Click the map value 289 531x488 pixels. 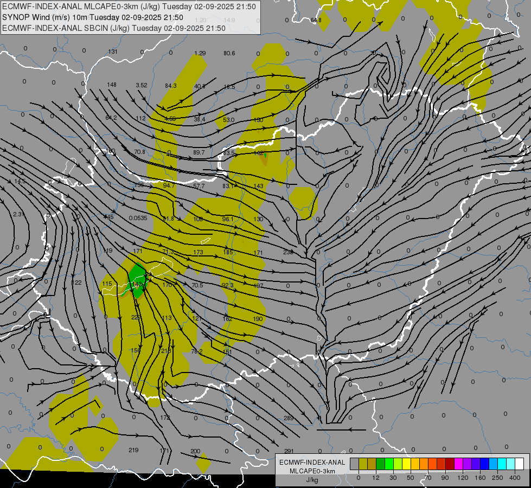click(x=289, y=418)
